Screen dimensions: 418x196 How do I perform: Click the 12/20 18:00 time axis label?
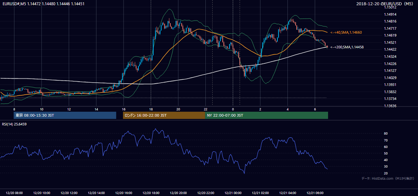click(151, 193)
